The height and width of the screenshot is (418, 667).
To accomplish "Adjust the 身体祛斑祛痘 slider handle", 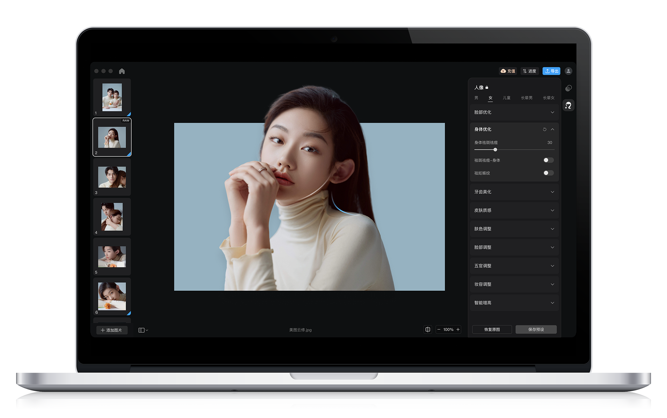I will click(495, 150).
